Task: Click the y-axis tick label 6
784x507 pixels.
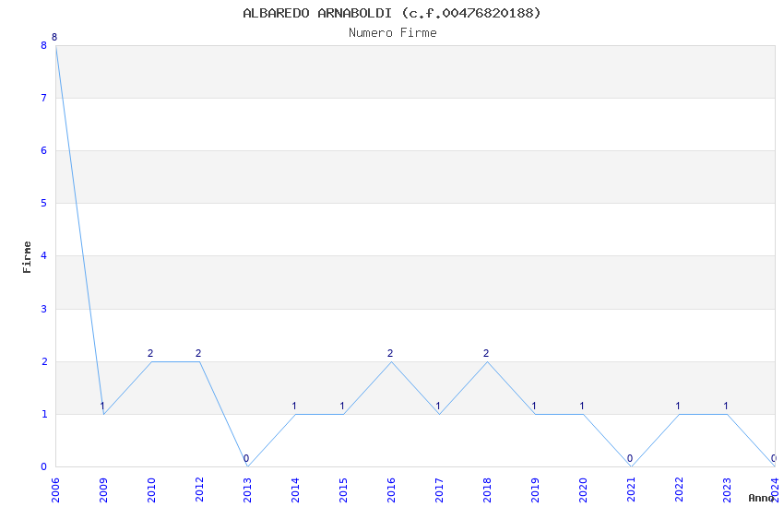Action: click(x=44, y=151)
